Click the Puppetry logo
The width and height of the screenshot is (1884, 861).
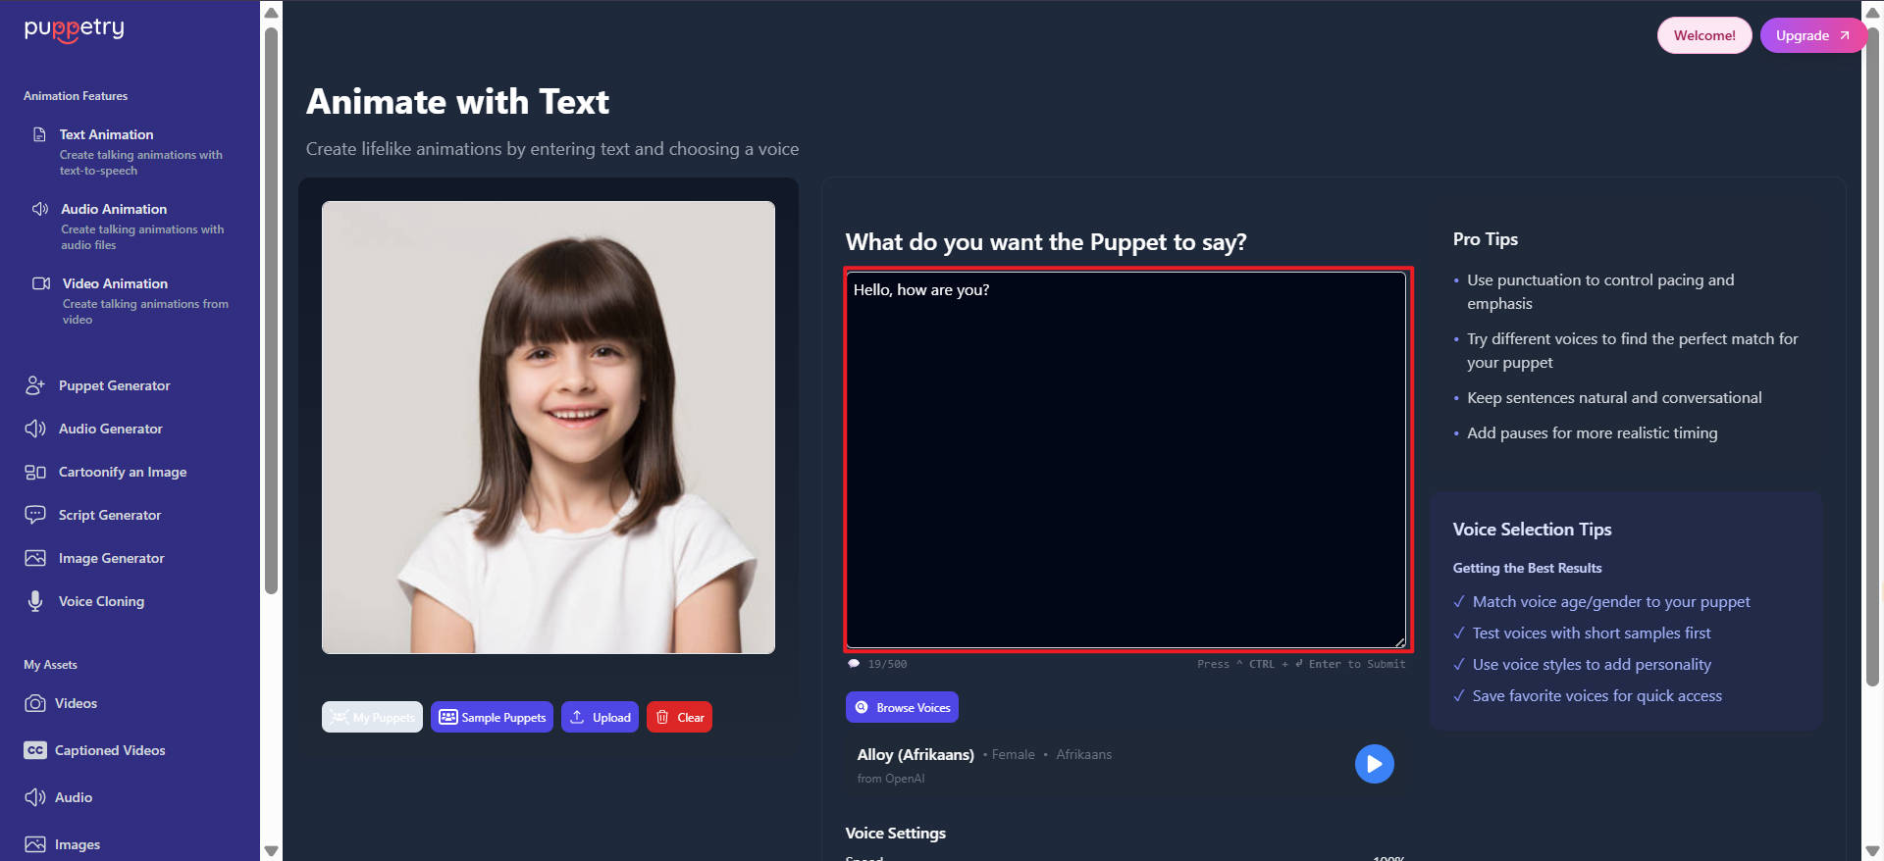pyautogui.click(x=75, y=29)
